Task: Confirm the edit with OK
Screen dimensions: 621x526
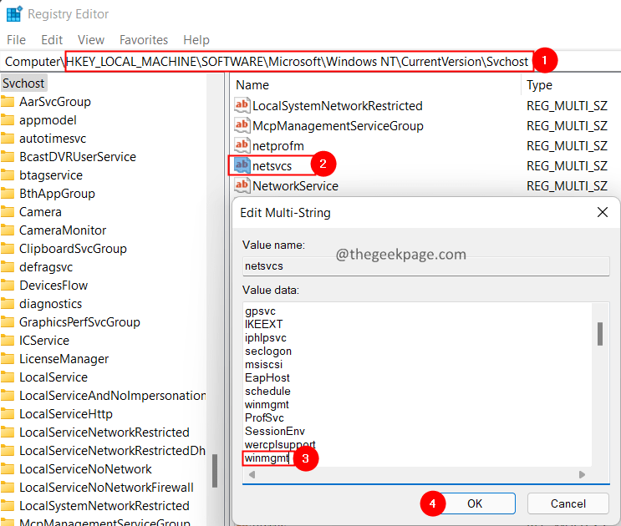Action: (x=475, y=503)
